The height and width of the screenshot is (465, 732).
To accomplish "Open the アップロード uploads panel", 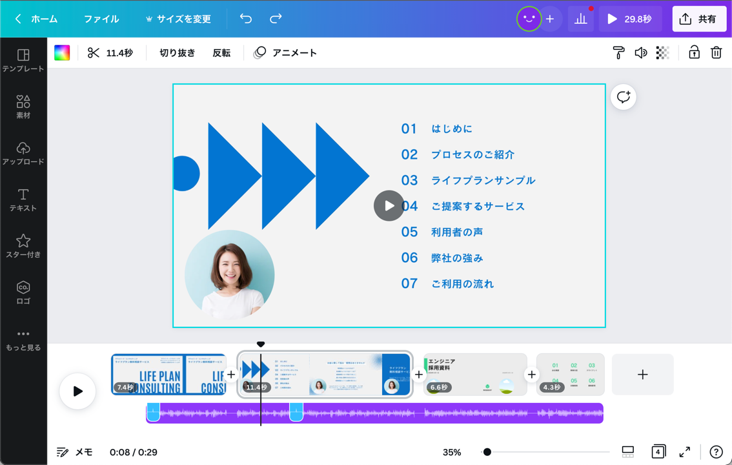I will tap(23, 154).
